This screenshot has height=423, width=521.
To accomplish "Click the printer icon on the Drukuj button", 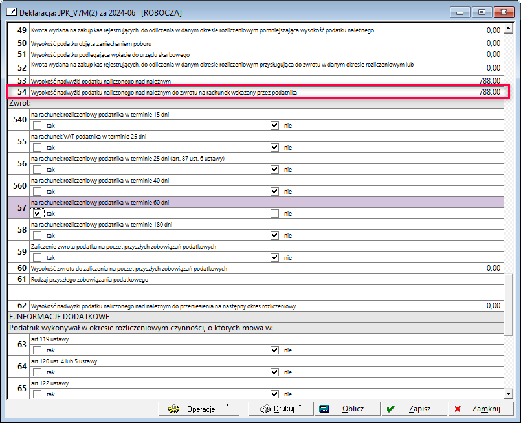I will [x=265, y=409].
